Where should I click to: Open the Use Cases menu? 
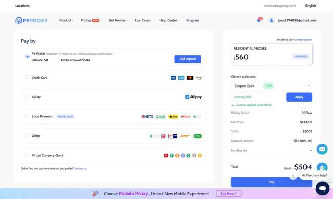click(x=143, y=20)
